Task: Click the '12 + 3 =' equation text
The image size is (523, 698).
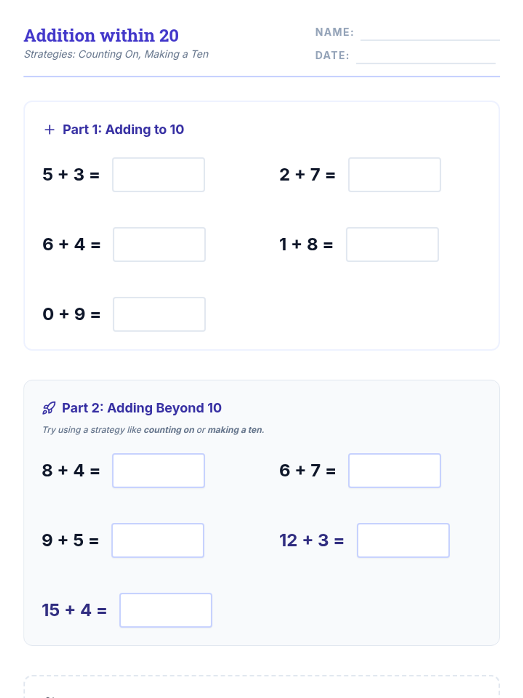Action: coord(311,541)
